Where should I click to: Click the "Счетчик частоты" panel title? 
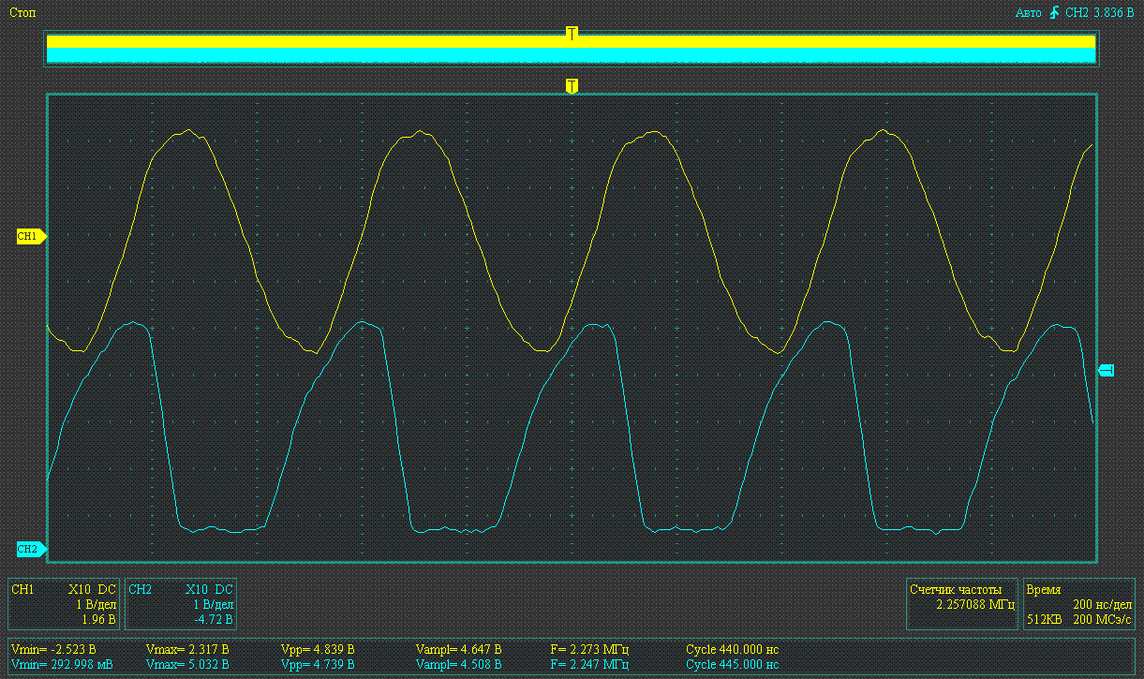(956, 590)
